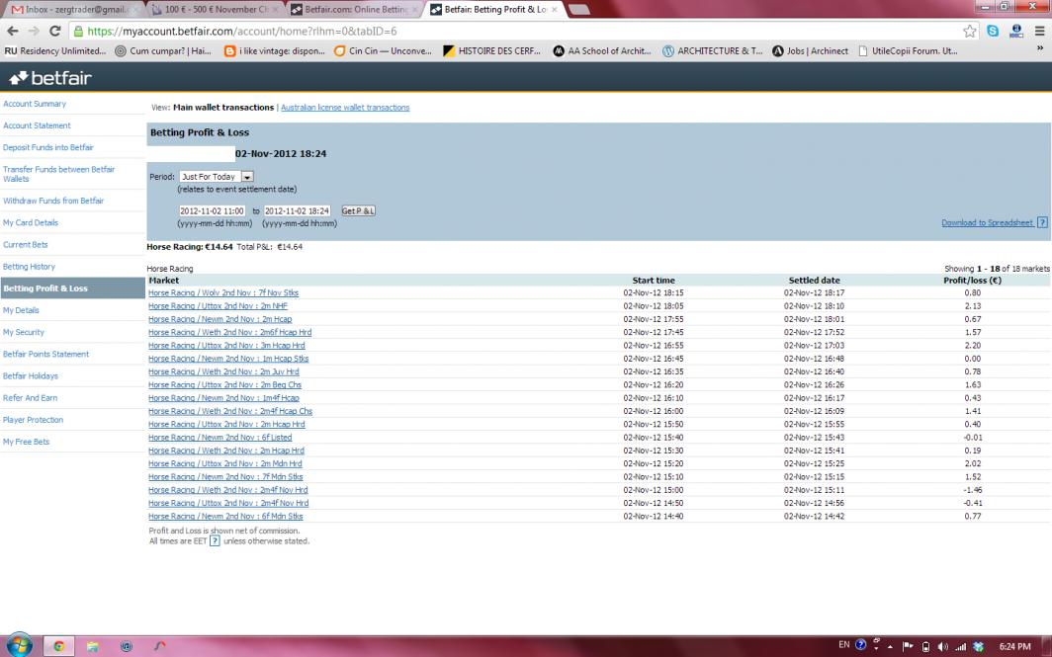
Task: Open Chrome menu hamburger icon
Action: 1039,31
